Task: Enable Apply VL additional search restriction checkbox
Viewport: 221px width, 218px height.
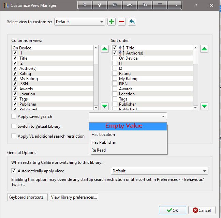Action: coord(14,136)
